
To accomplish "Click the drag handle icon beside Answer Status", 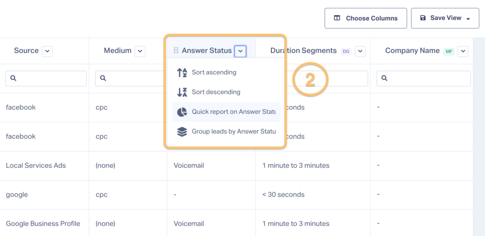I will pos(176,50).
